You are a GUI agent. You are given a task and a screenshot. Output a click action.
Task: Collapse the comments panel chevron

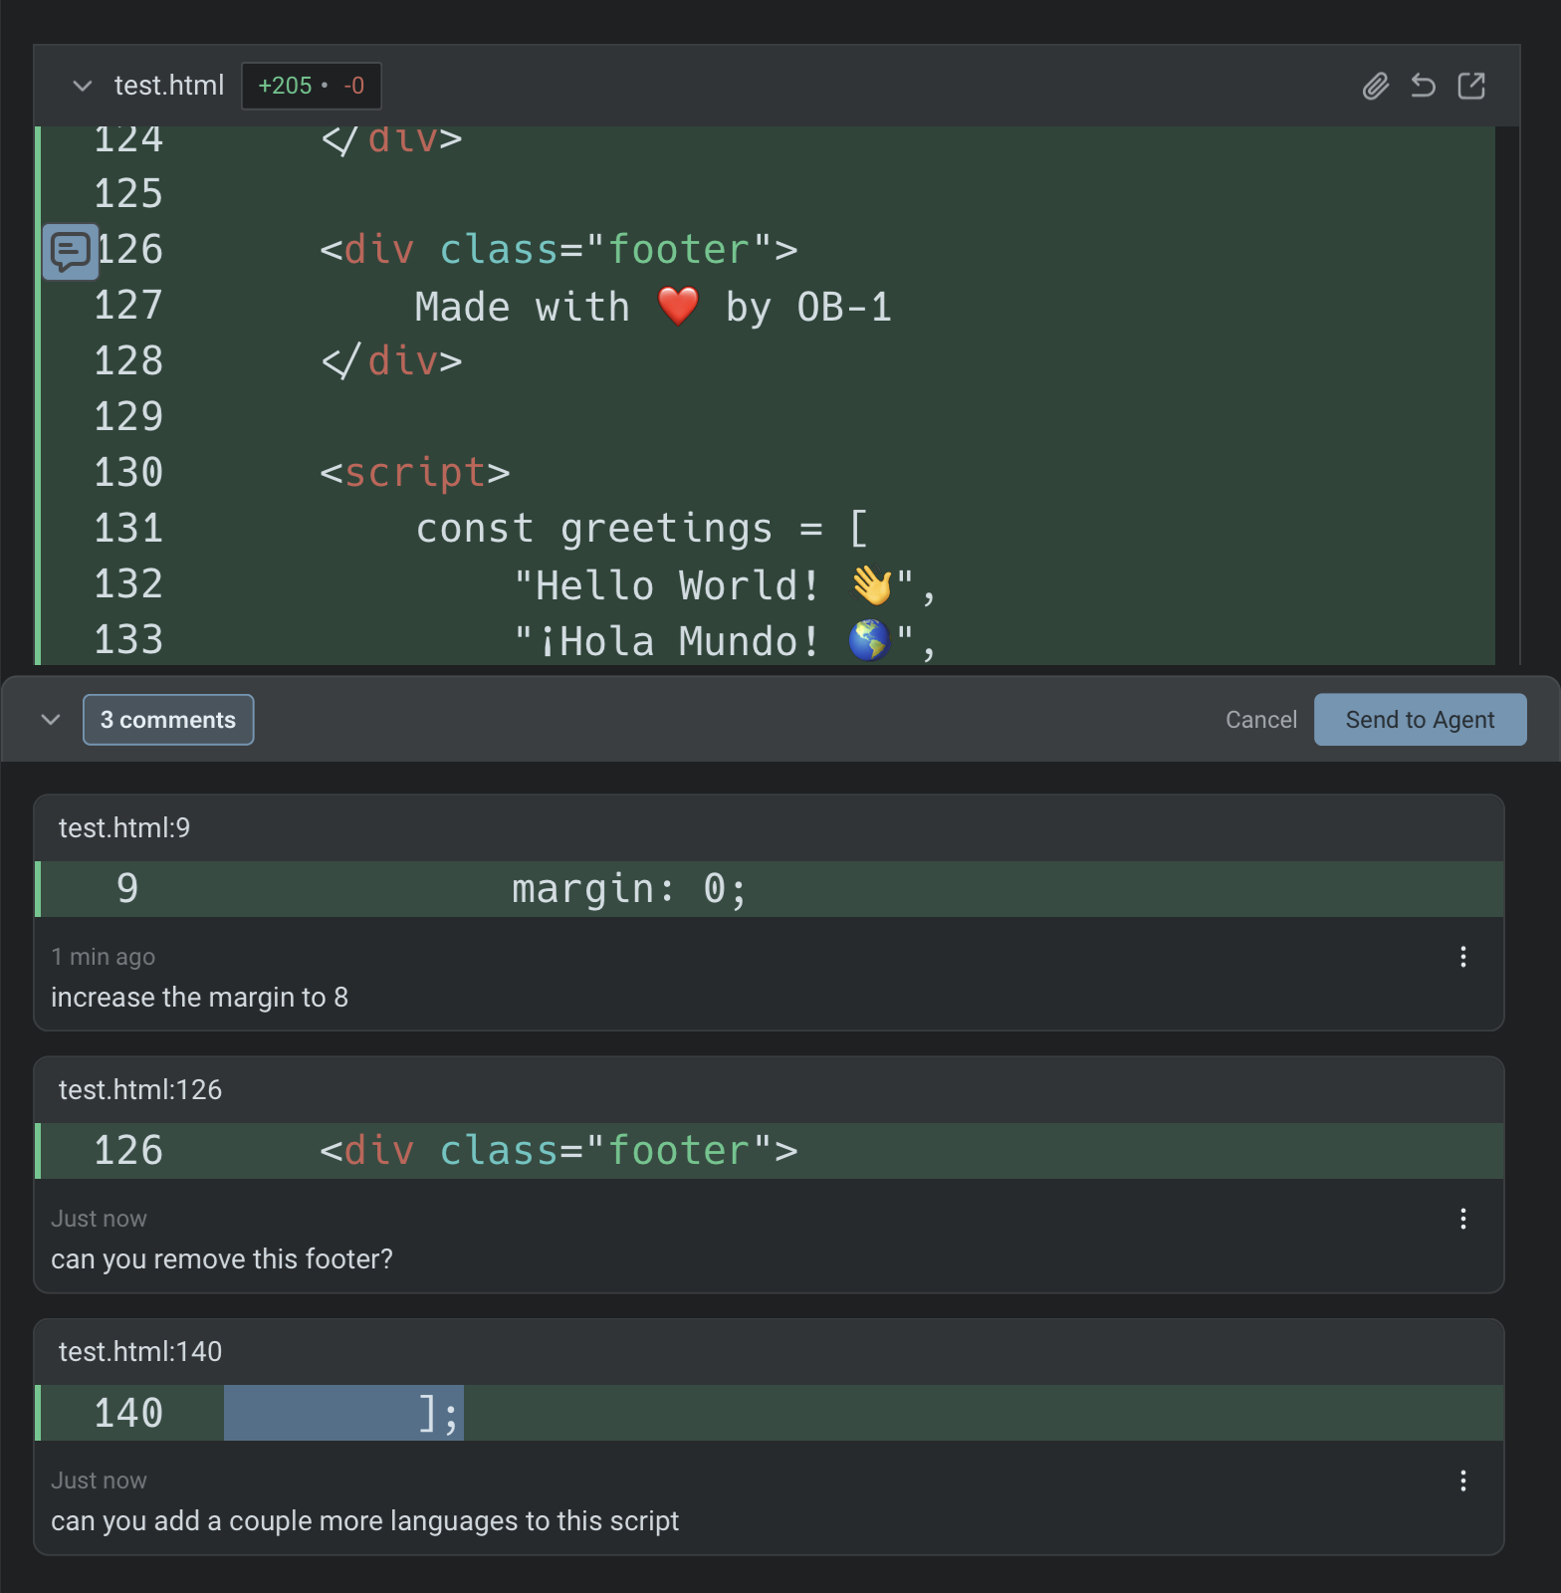click(x=51, y=720)
